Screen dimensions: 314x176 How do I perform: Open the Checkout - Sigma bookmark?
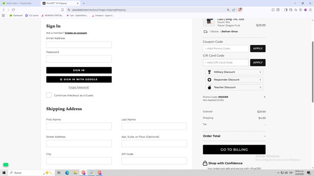(103, 15)
